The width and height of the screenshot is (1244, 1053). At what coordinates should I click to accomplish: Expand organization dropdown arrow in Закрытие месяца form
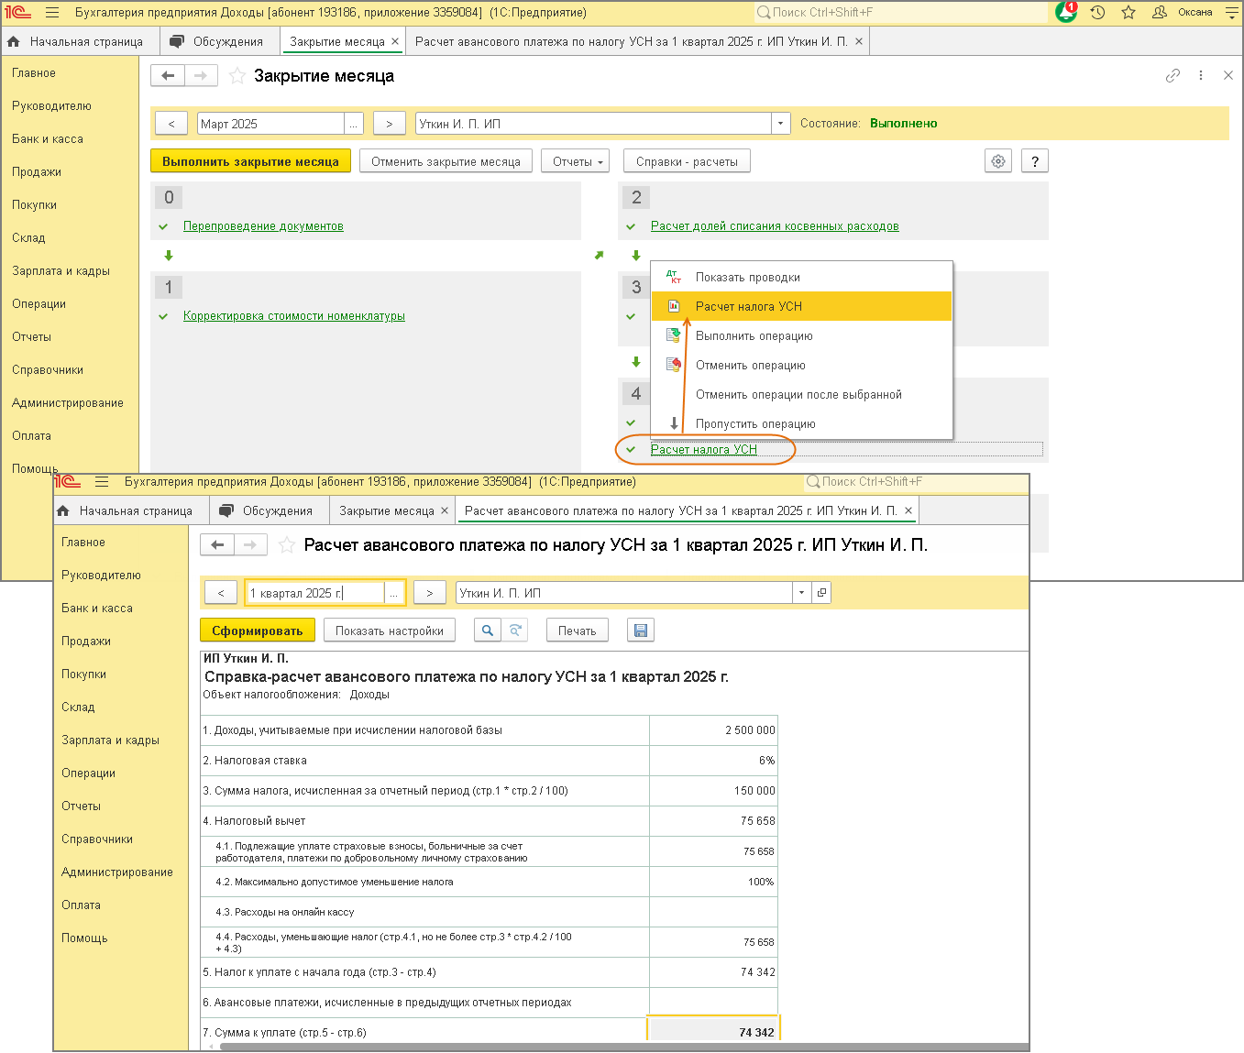point(781,124)
